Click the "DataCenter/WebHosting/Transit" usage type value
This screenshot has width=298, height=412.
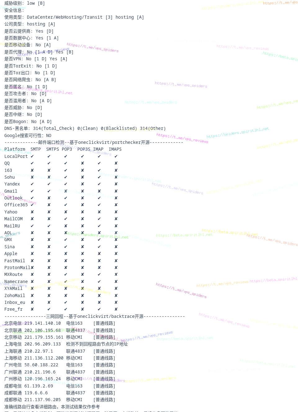click(x=65, y=17)
